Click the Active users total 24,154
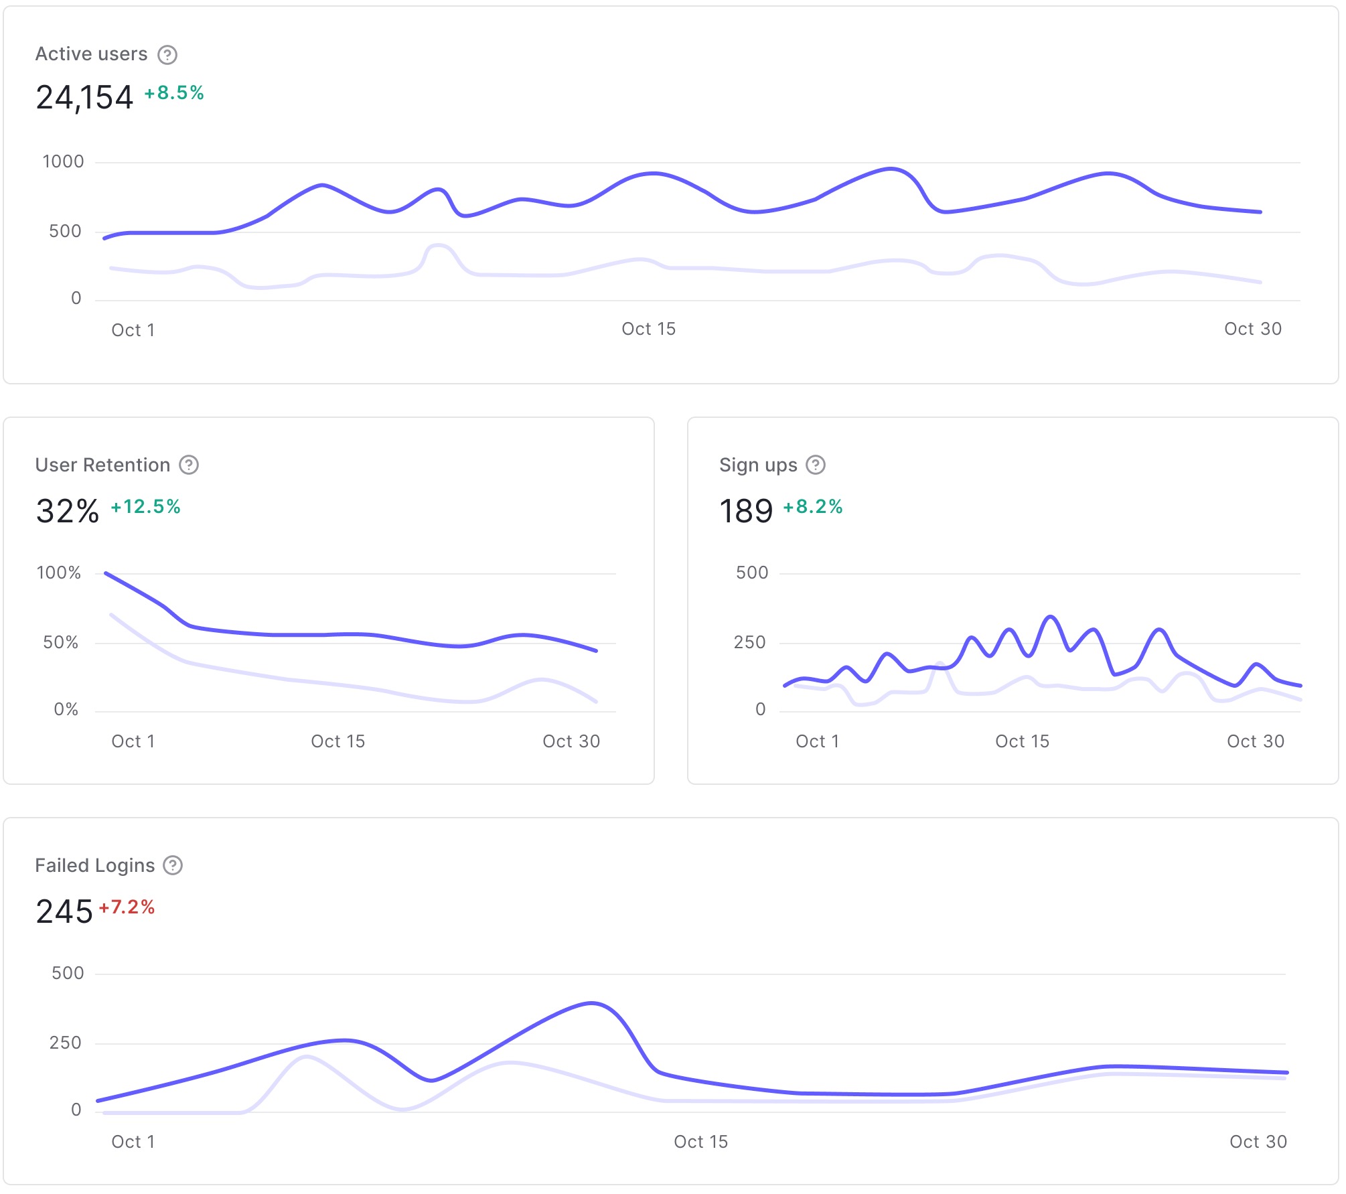The height and width of the screenshot is (1194, 1346). (x=84, y=98)
